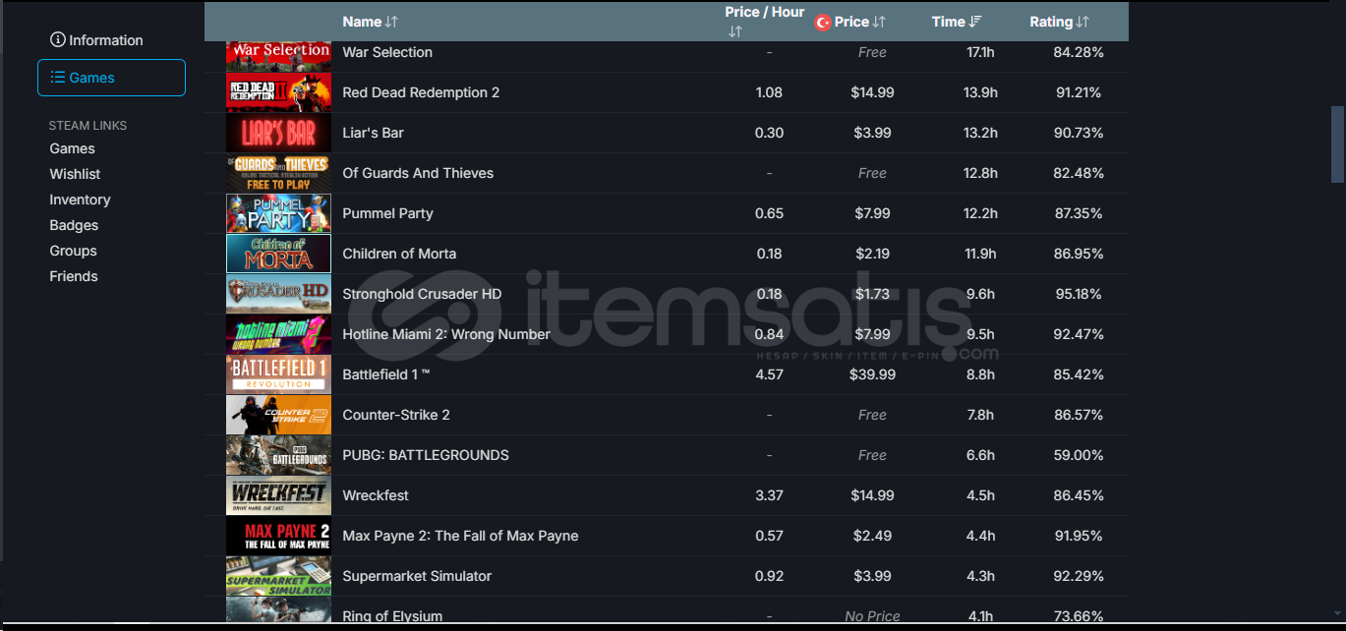
Task: Click the Red Dead Redemption 2 thumbnail
Action: point(278,92)
